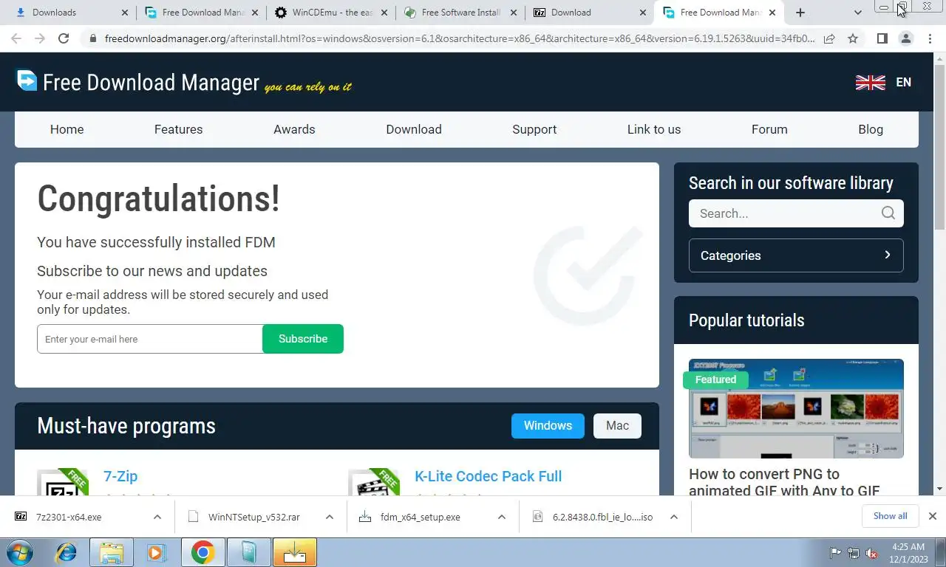The height and width of the screenshot is (567, 946).
Task: Click the green Subscribe button
Action: pyautogui.click(x=303, y=339)
